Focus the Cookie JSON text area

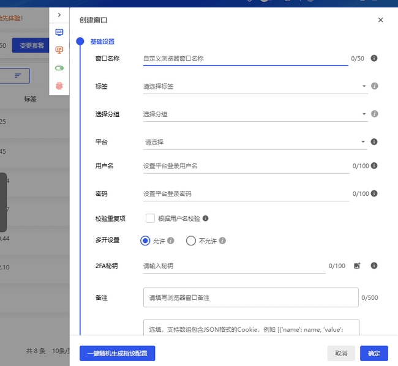(x=251, y=327)
